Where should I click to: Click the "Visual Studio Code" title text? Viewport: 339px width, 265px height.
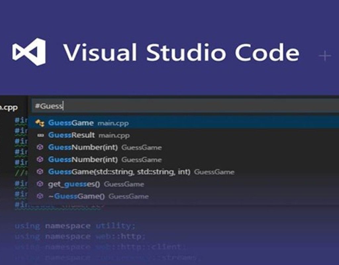click(x=181, y=53)
